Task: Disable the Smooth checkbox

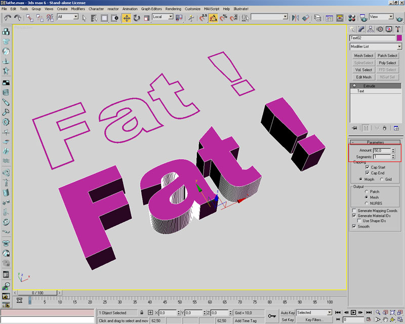Action: (x=354, y=226)
